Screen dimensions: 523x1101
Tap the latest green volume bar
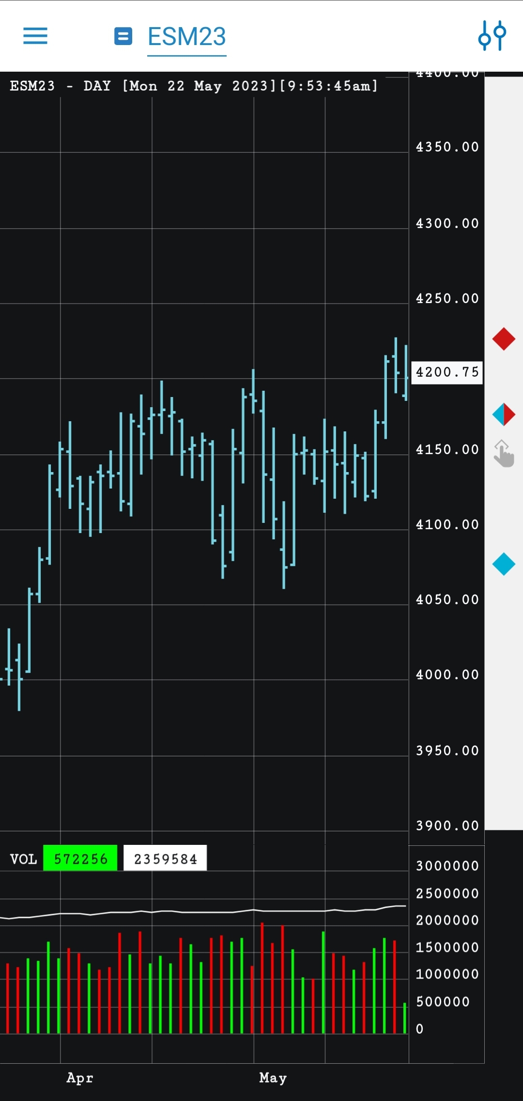pos(405,1018)
